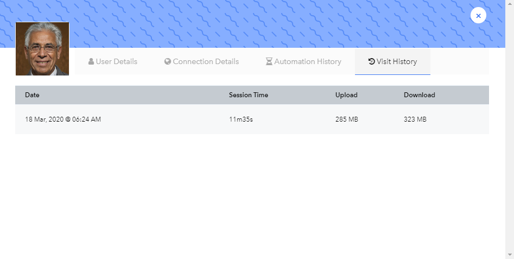Close the user profile dialog
This screenshot has height=259, width=514.
[x=478, y=15]
